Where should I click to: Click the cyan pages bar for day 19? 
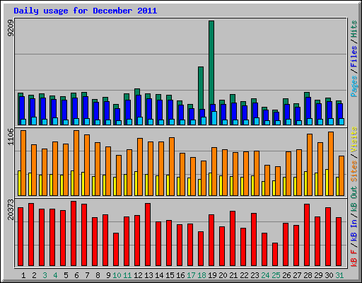coord(214,118)
